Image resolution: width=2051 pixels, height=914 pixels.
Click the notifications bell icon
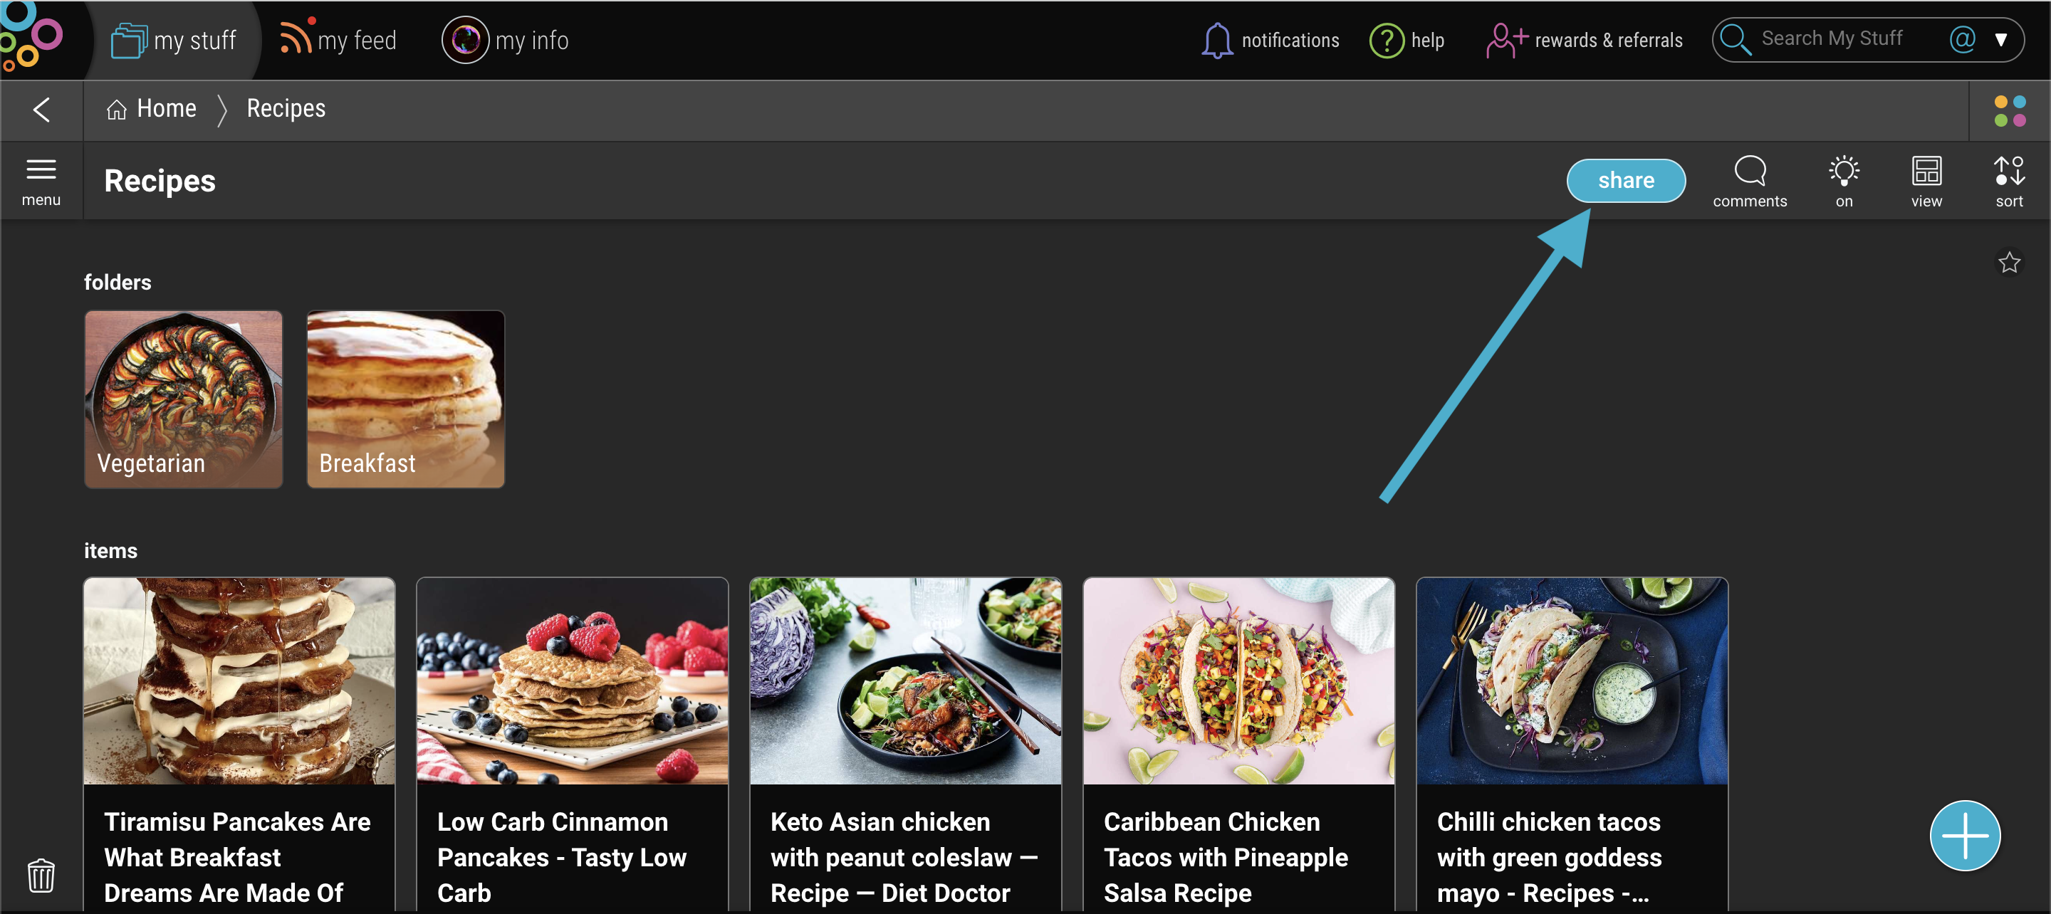[1216, 39]
